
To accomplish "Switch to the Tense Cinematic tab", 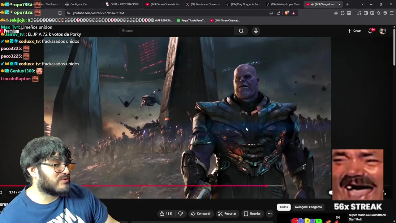I will click(x=162, y=4).
